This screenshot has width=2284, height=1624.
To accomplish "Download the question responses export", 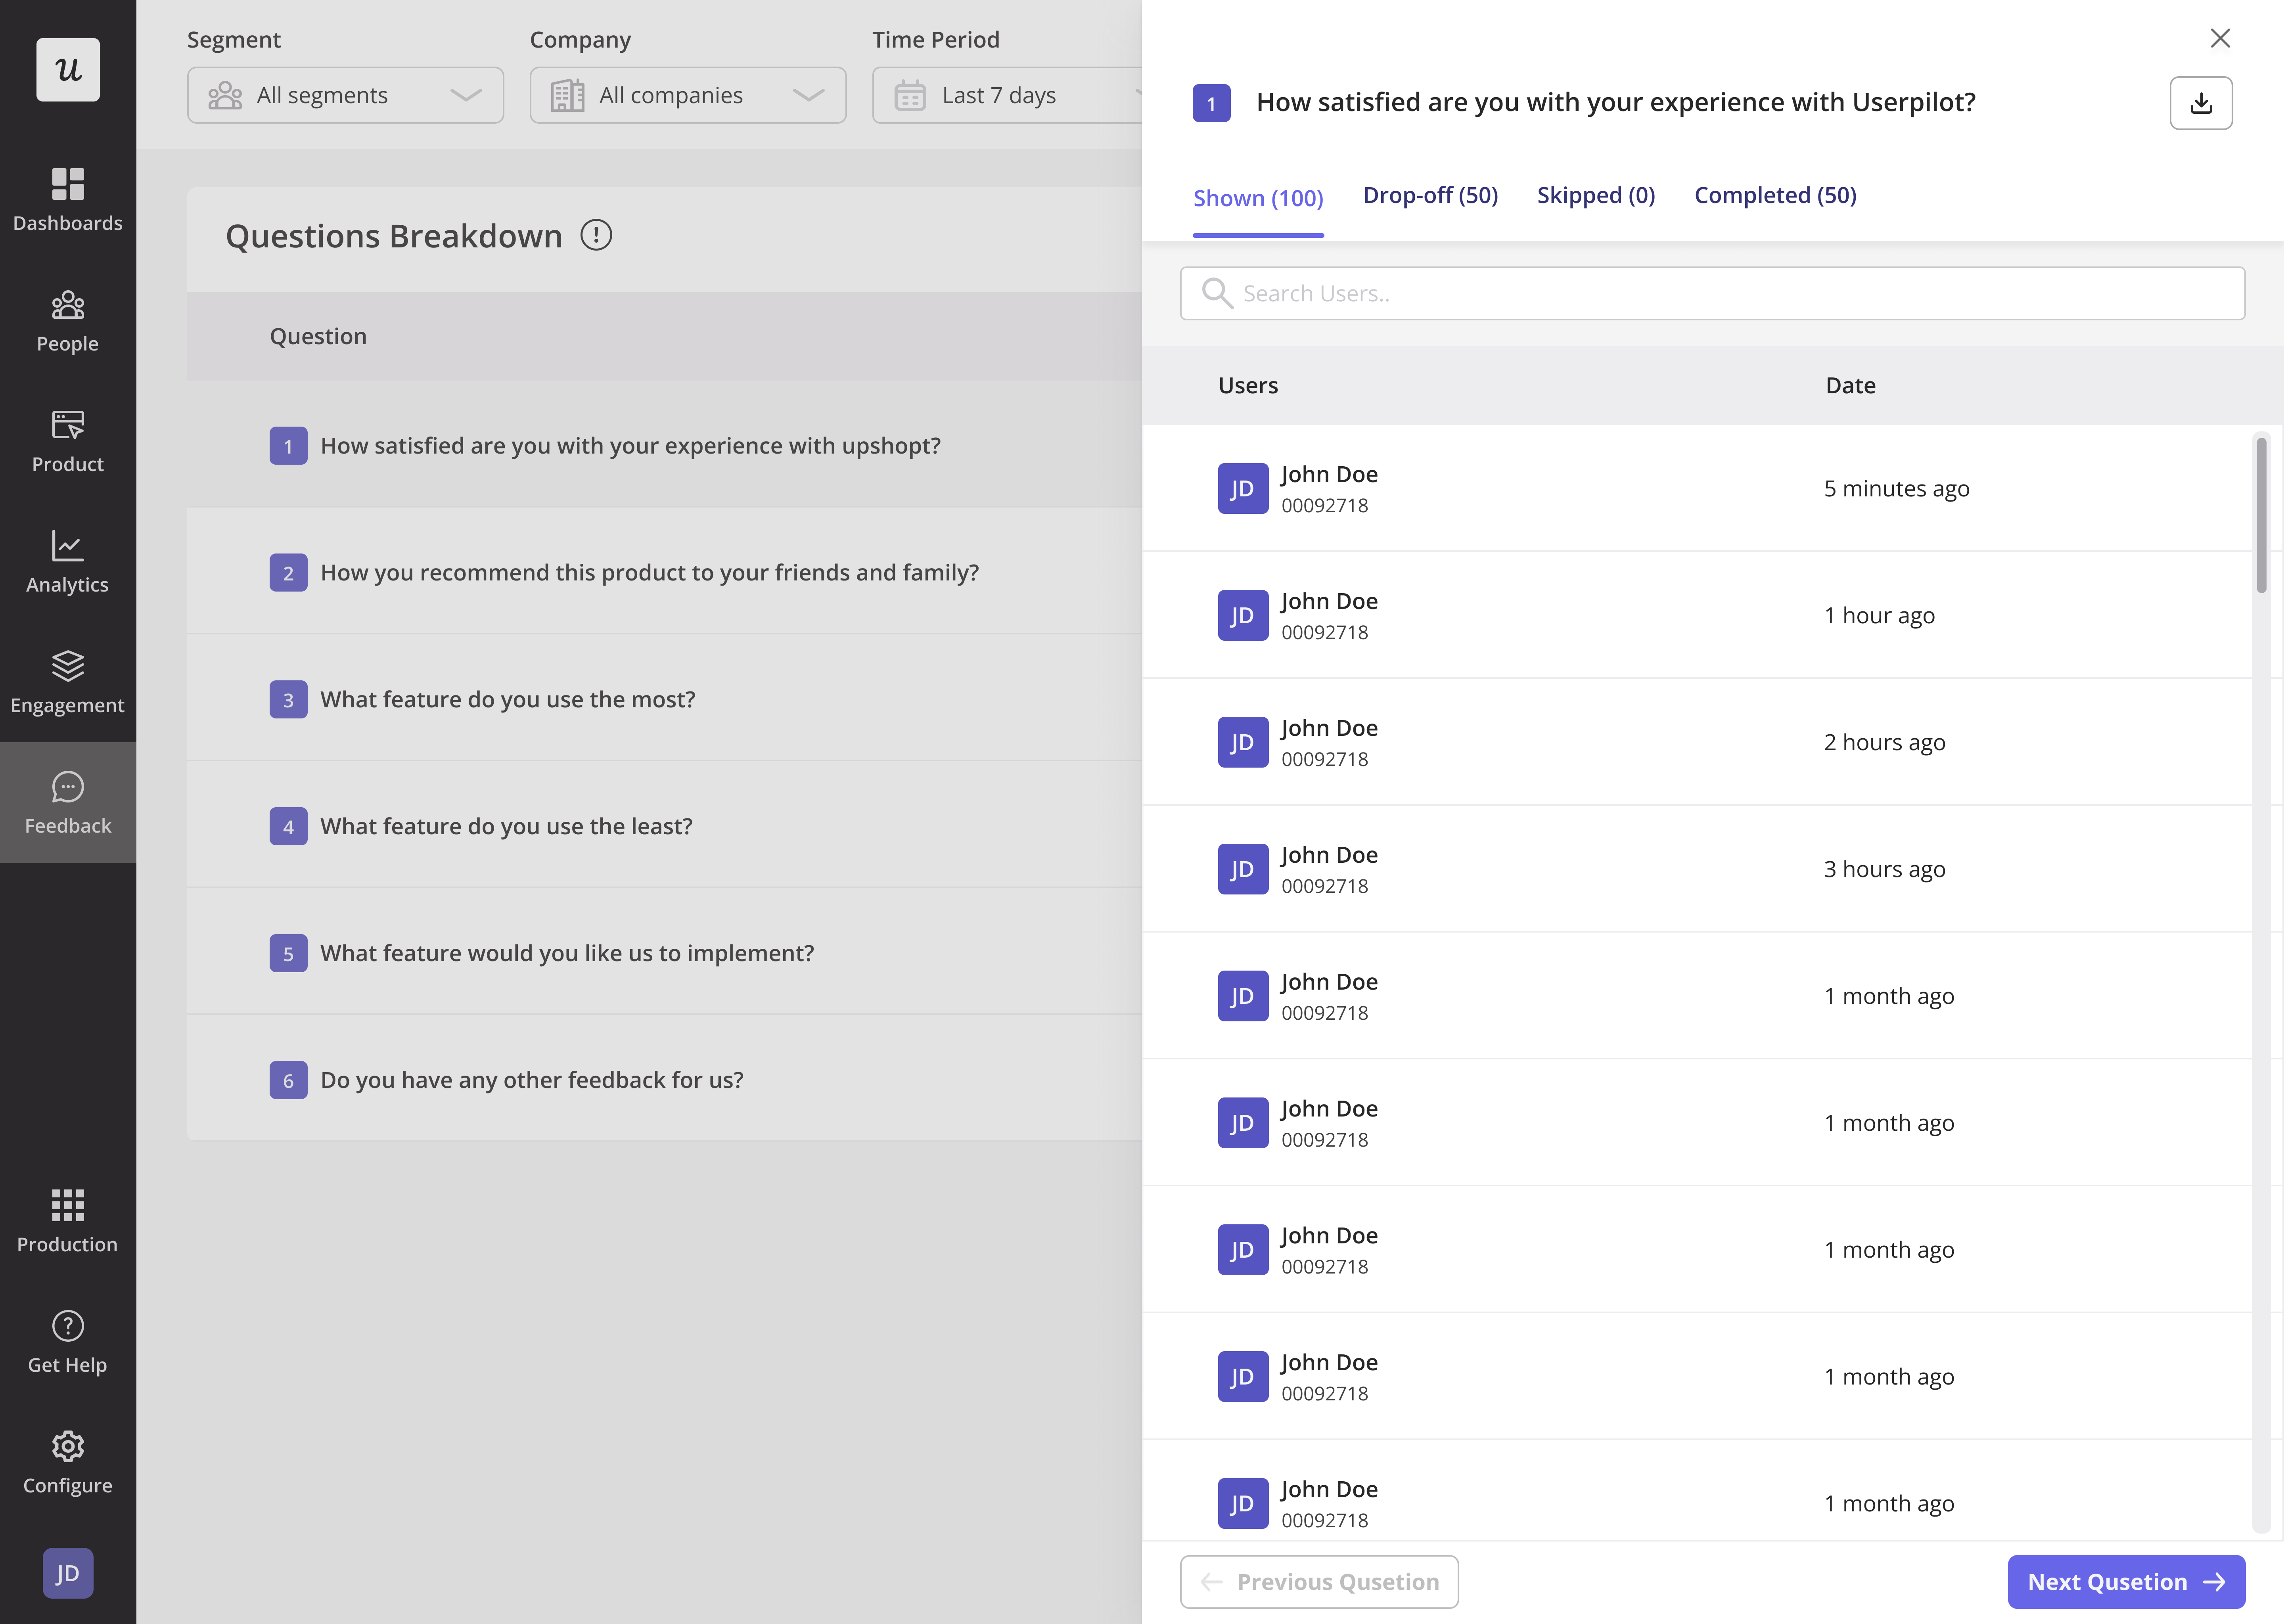I will click(x=2201, y=103).
